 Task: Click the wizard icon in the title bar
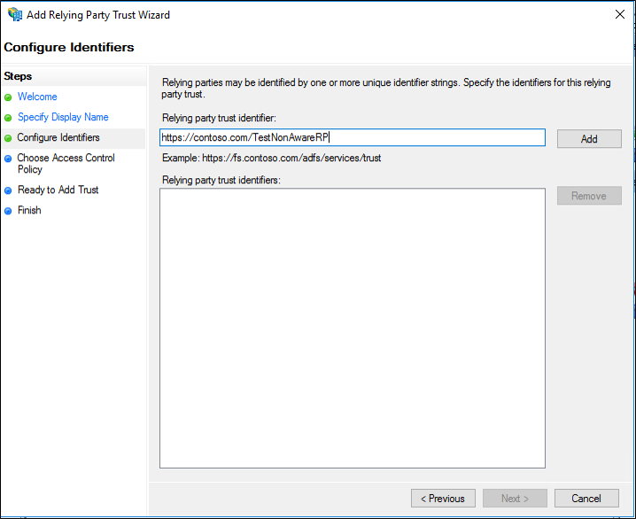[x=15, y=14]
